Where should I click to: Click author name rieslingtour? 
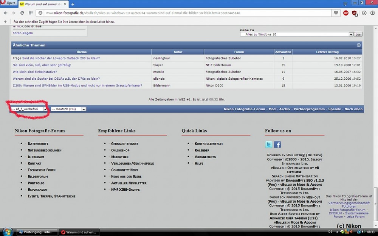point(161,58)
